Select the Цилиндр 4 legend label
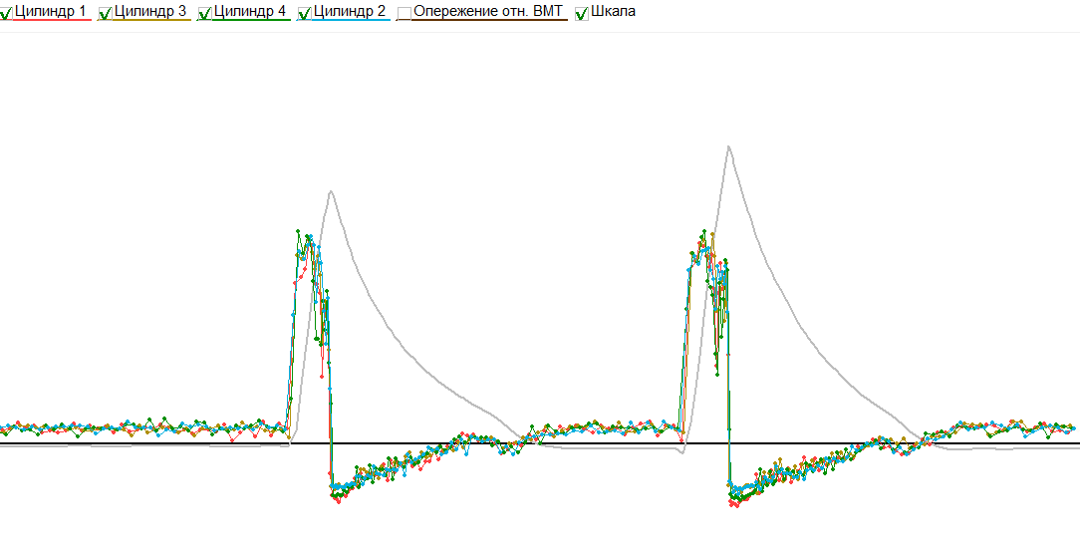This screenshot has width=1080, height=554. pyautogui.click(x=250, y=11)
